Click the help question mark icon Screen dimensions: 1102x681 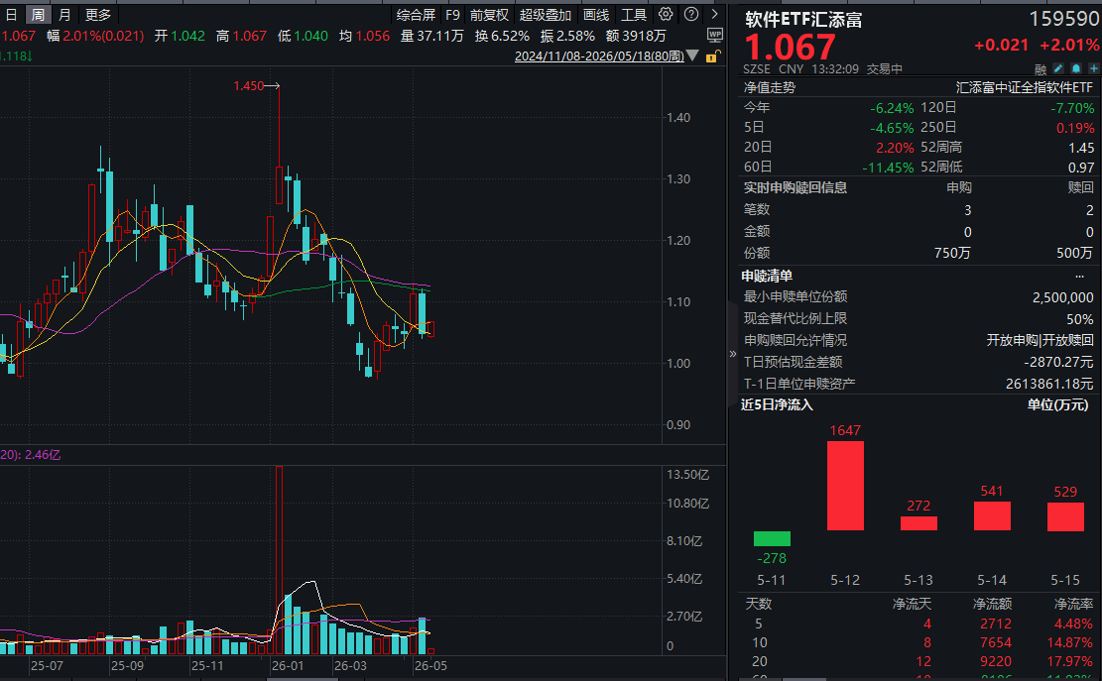click(x=691, y=14)
